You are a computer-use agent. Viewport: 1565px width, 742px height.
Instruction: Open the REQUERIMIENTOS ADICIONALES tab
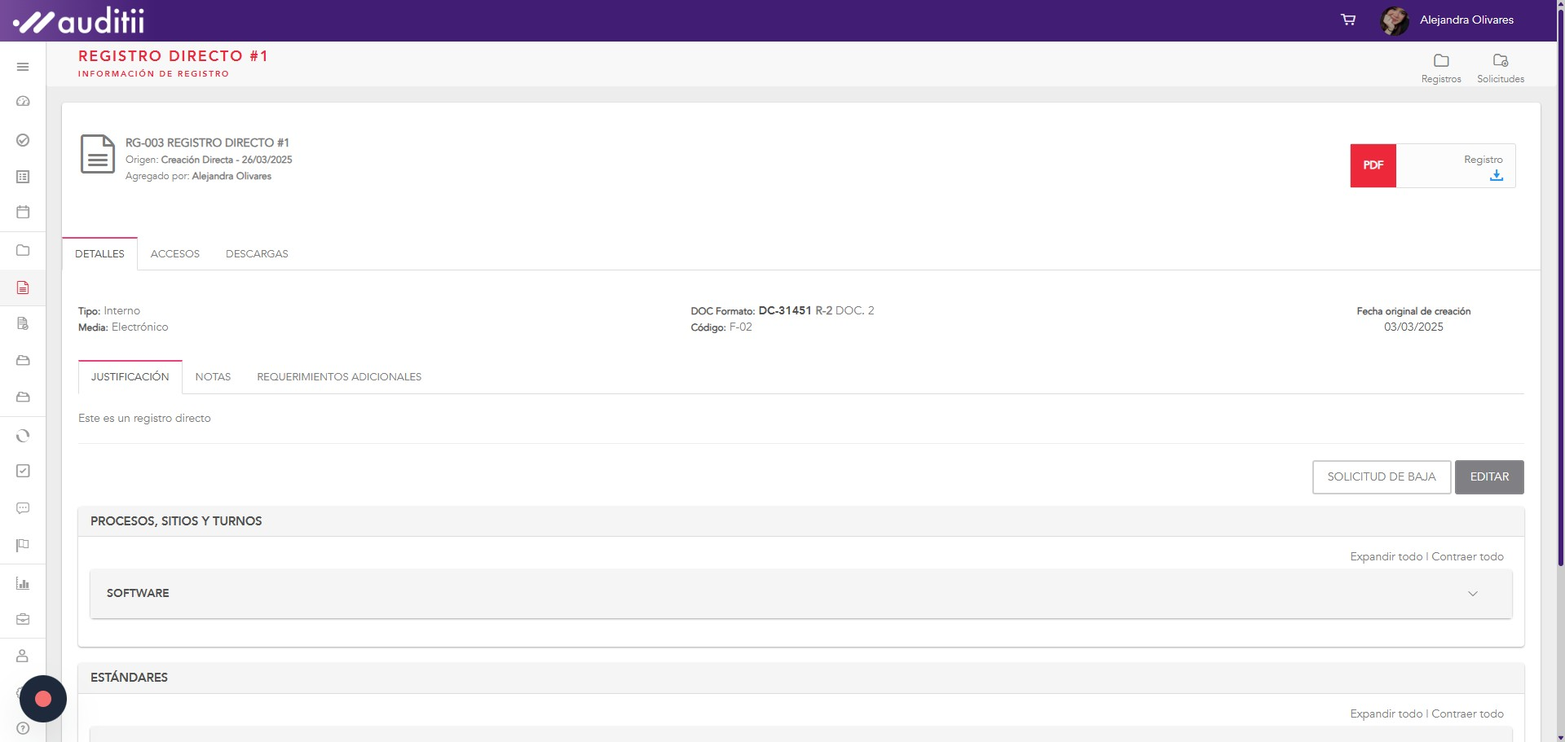coord(339,377)
